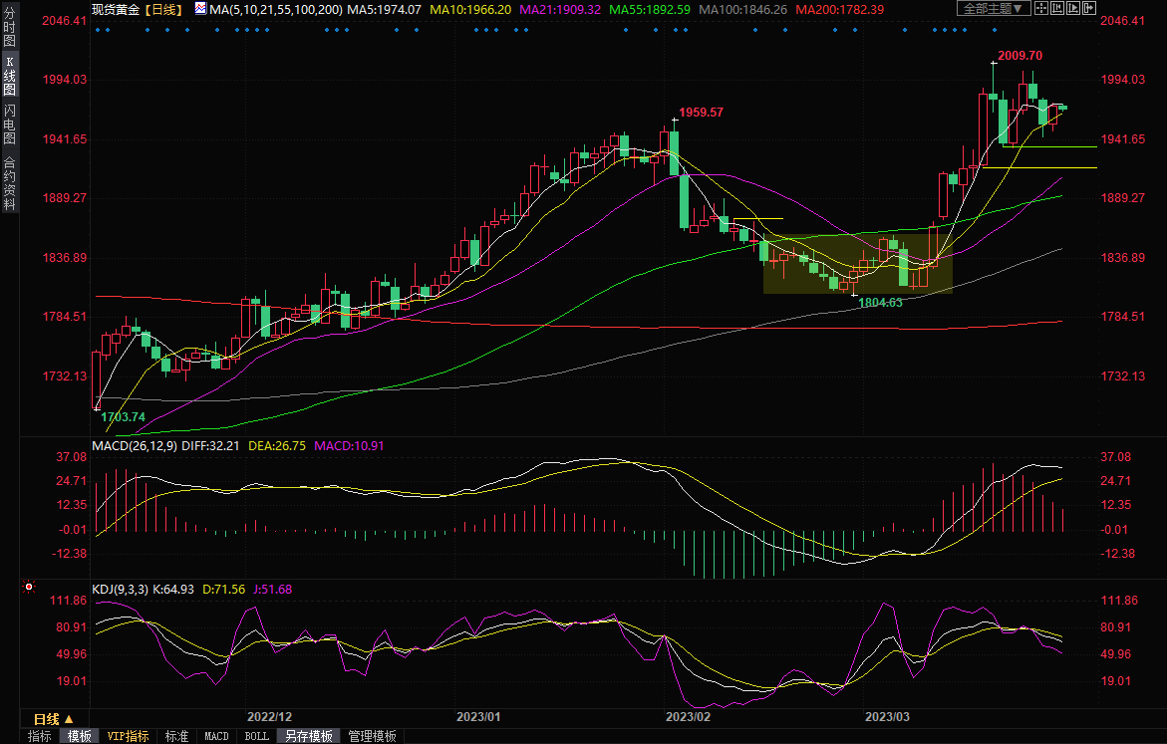Click the axis-fit icon beside the crosshair
Image resolution: width=1167 pixels, height=744 pixels.
pos(1058,9)
